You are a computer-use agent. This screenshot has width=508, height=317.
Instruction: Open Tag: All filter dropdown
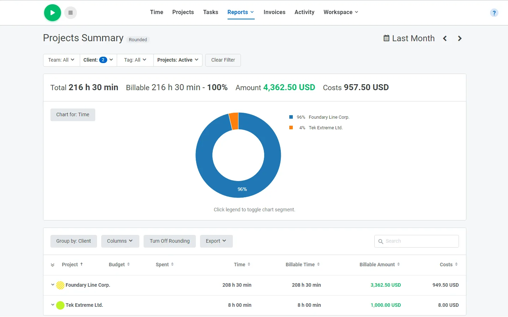pos(135,60)
